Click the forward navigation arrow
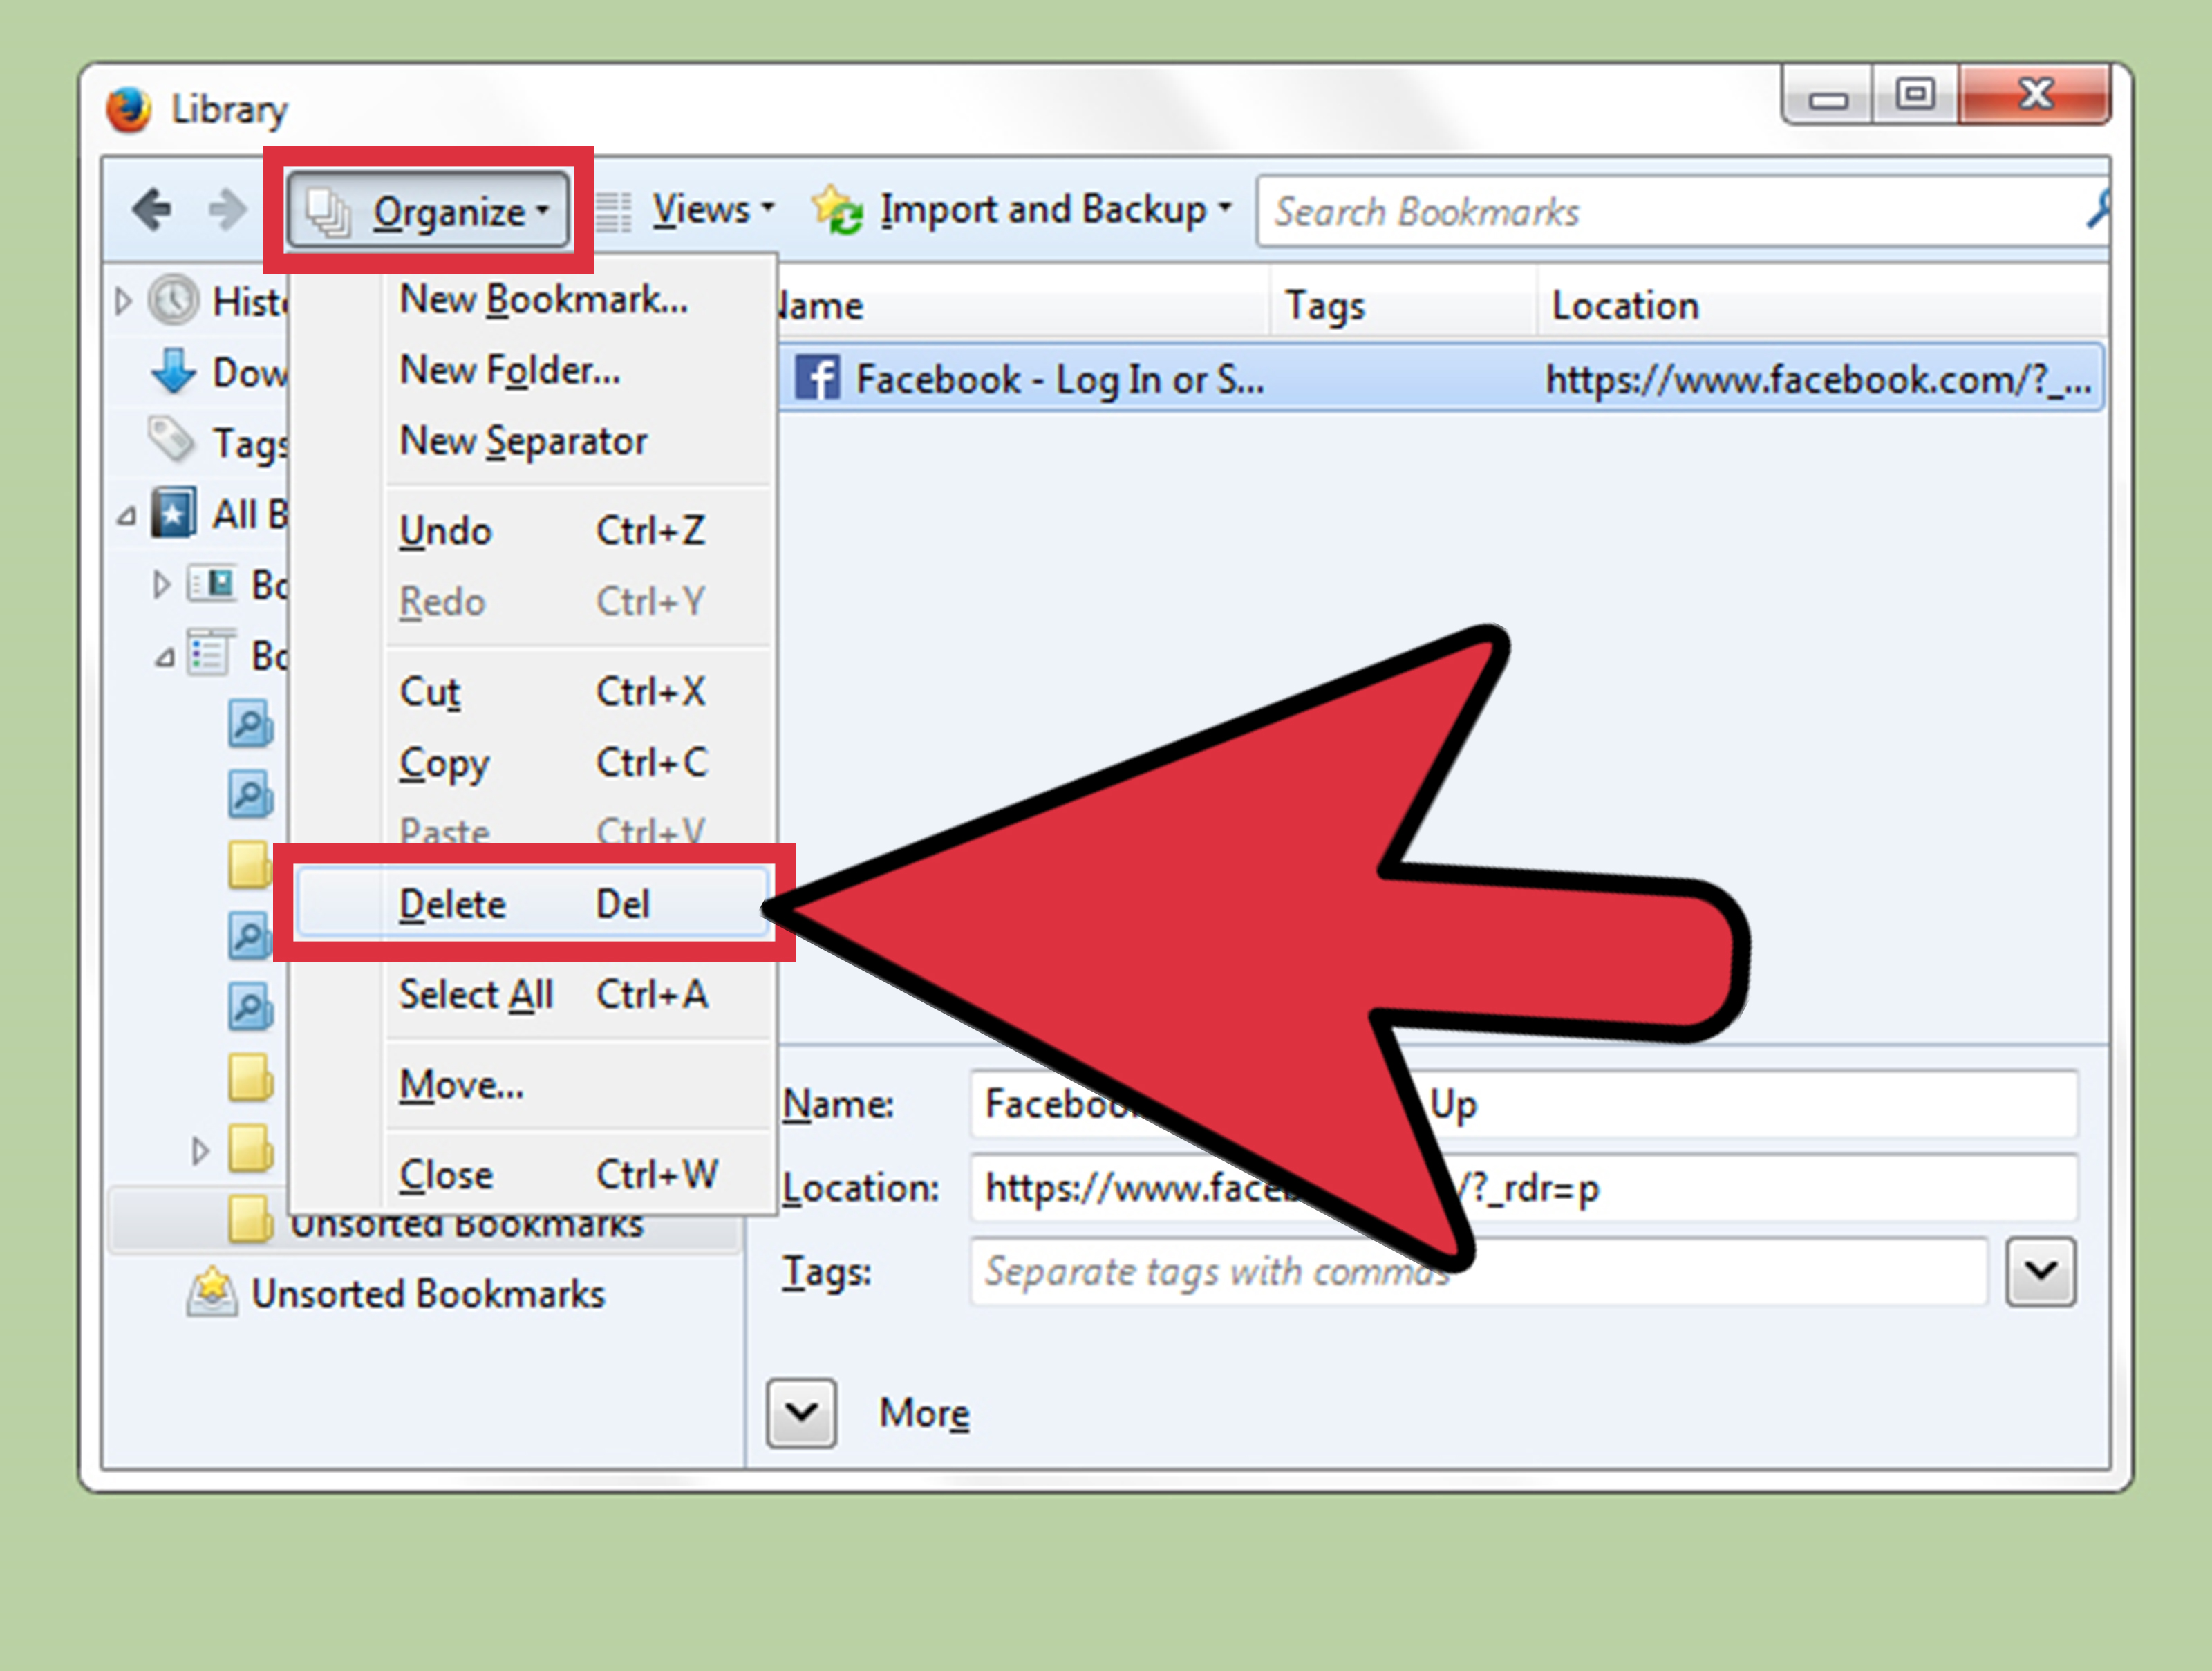Image resolution: width=2212 pixels, height=1671 pixels. point(228,209)
